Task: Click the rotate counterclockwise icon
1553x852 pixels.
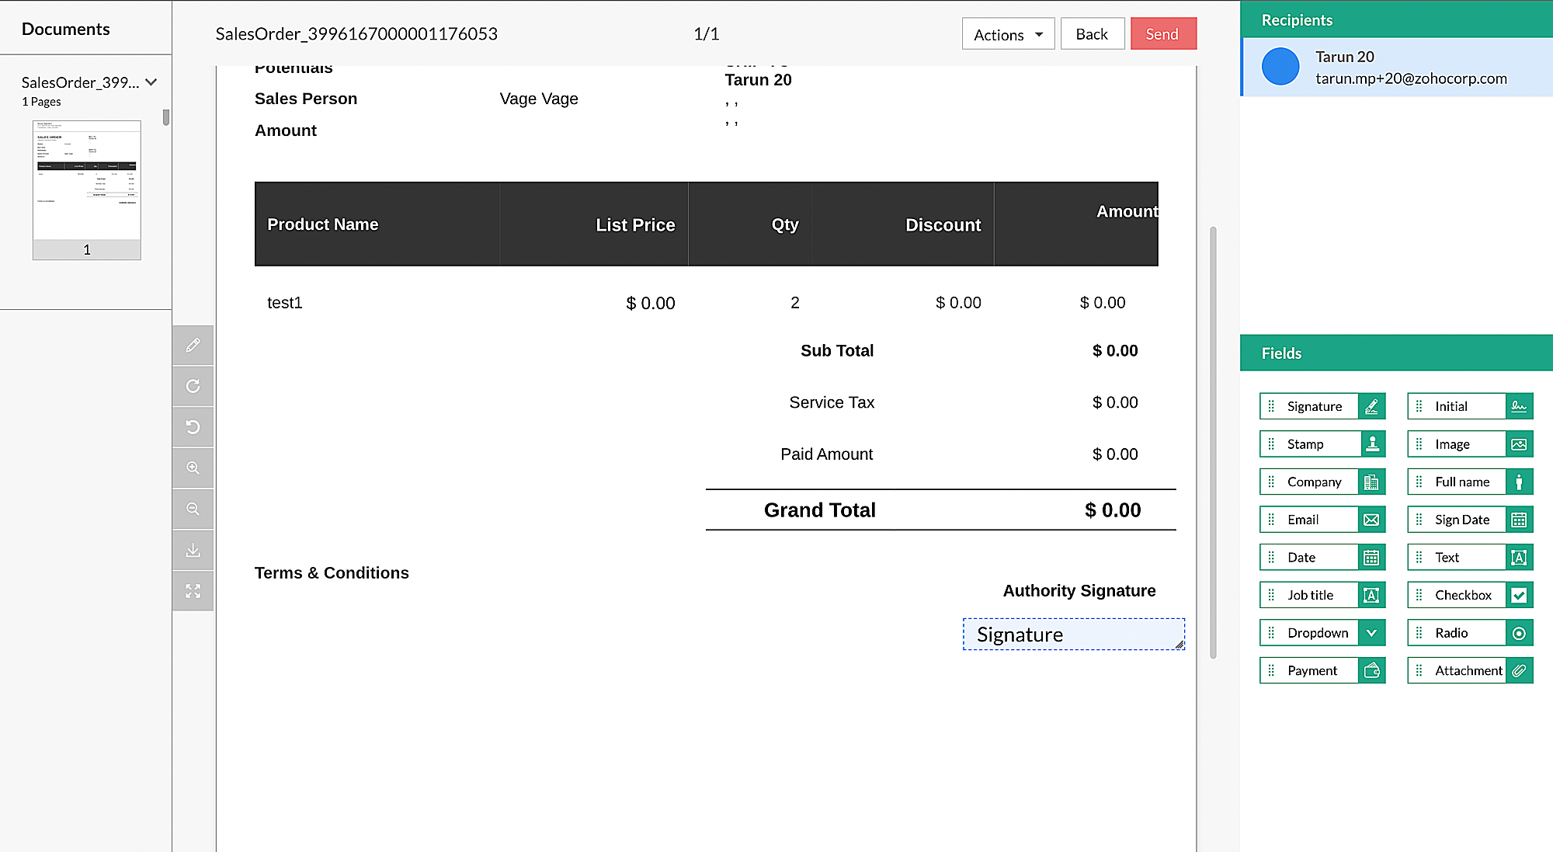Action: (193, 427)
